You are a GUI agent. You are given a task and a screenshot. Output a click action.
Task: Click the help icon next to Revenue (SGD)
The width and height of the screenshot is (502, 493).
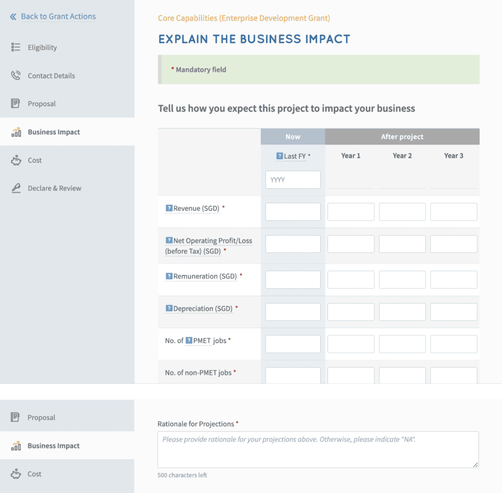pos(169,208)
